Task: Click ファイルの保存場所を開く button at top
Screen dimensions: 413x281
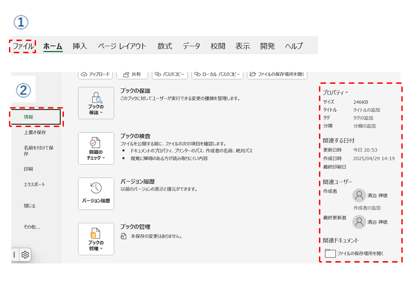Action: [277, 74]
